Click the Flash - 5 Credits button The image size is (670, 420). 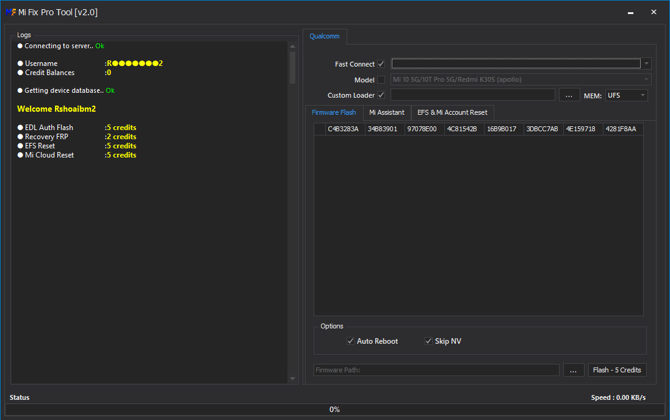click(617, 370)
